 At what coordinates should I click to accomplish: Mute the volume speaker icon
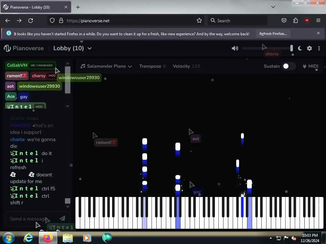235,48
